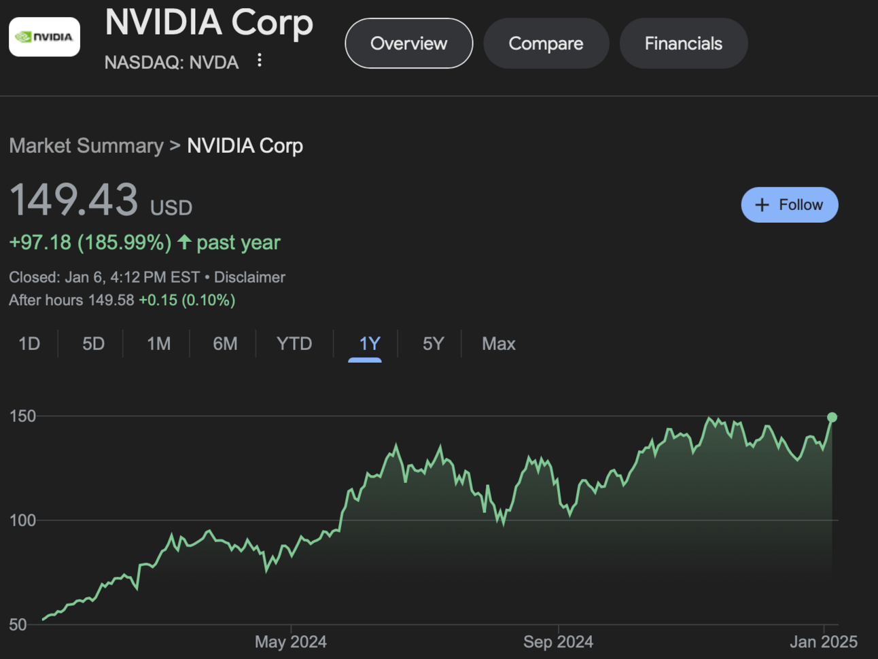Switch to the Overview tab
Viewport: 878px width, 659px height.
(x=408, y=43)
